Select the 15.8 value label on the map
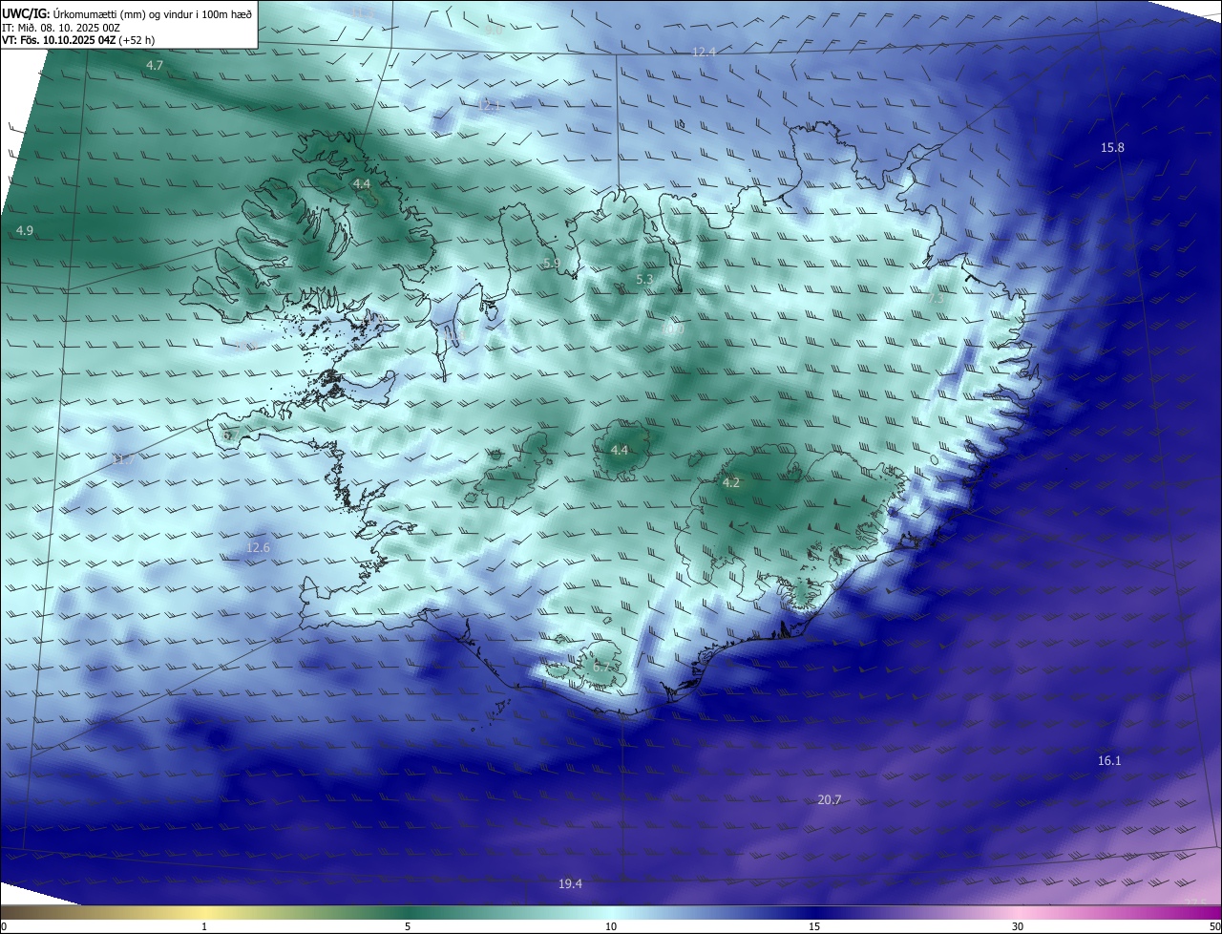The image size is (1222, 934). point(1112,147)
